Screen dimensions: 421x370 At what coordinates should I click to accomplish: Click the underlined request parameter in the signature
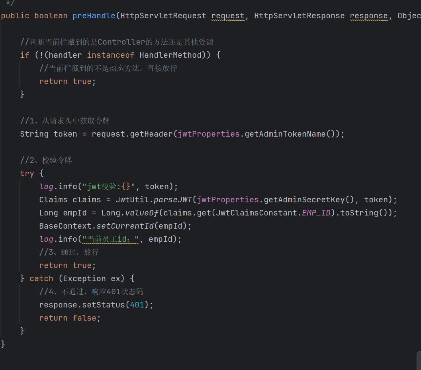point(228,16)
